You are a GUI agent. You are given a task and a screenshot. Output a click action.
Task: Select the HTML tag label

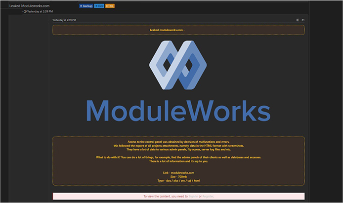point(110,6)
